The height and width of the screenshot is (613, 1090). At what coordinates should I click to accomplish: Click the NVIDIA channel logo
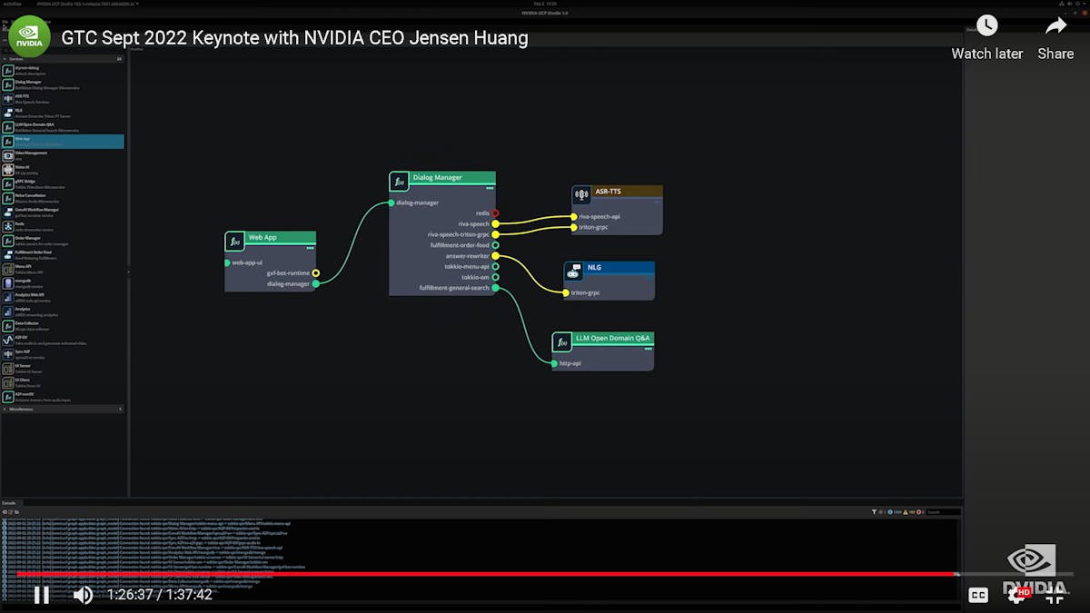[29, 37]
